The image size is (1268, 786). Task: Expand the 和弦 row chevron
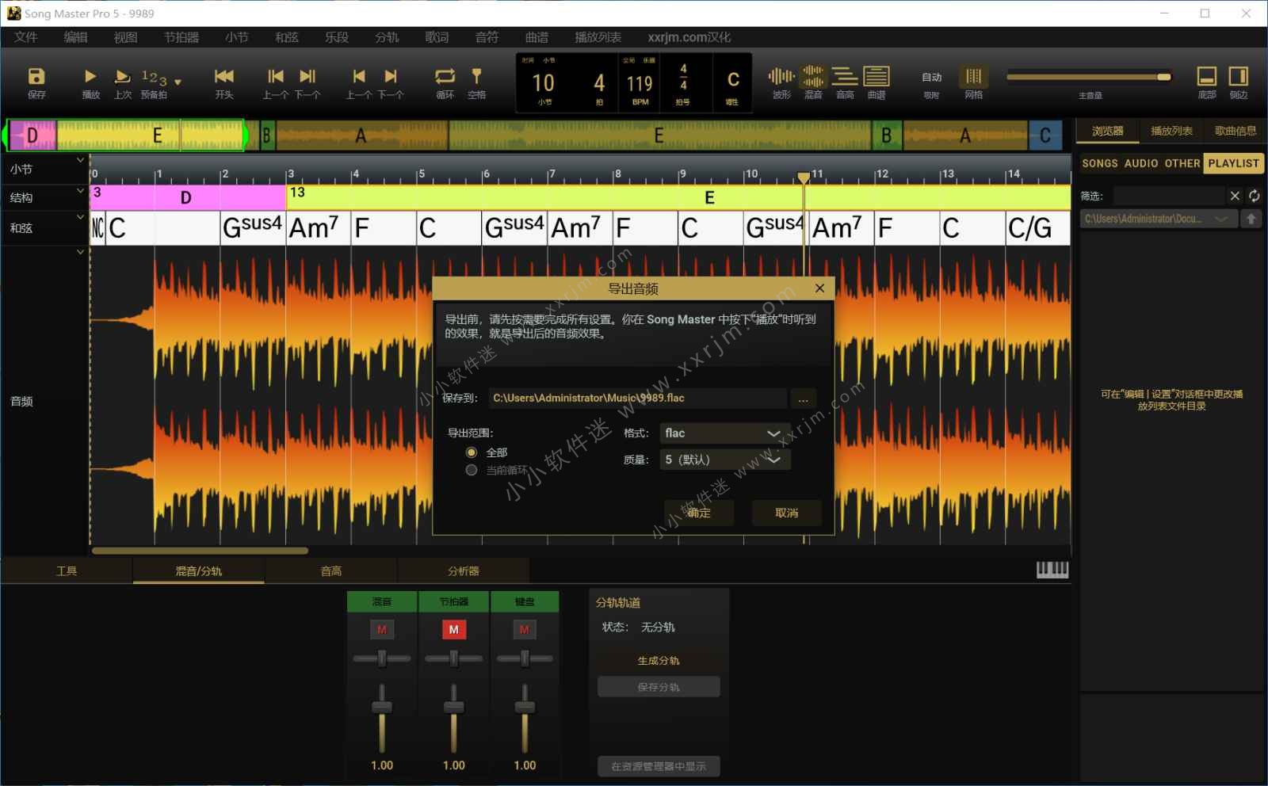click(80, 217)
